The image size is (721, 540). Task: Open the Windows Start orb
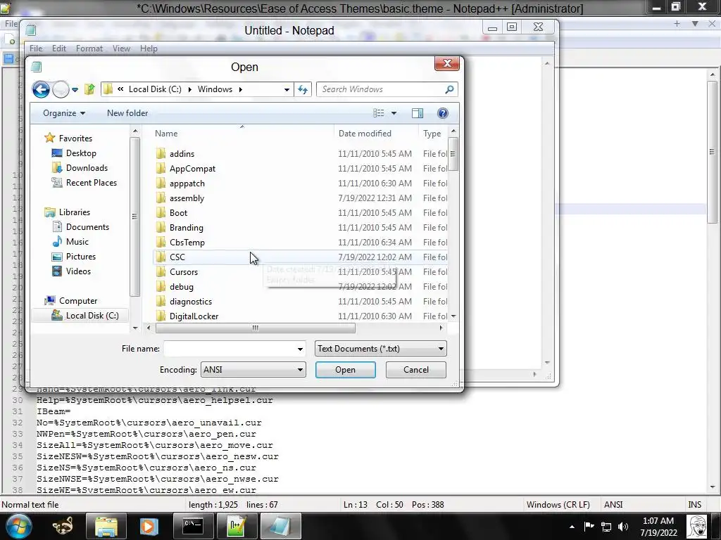tap(18, 526)
